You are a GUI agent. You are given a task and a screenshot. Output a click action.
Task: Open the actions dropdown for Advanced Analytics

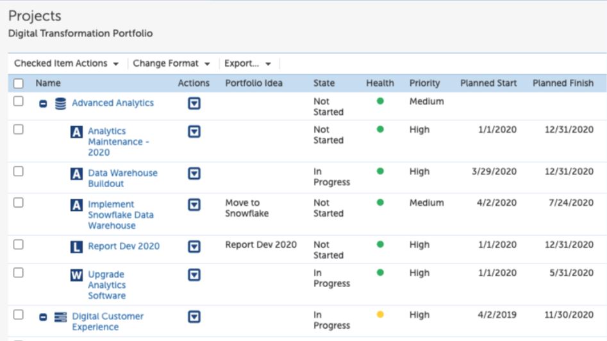pyautogui.click(x=194, y=103)
